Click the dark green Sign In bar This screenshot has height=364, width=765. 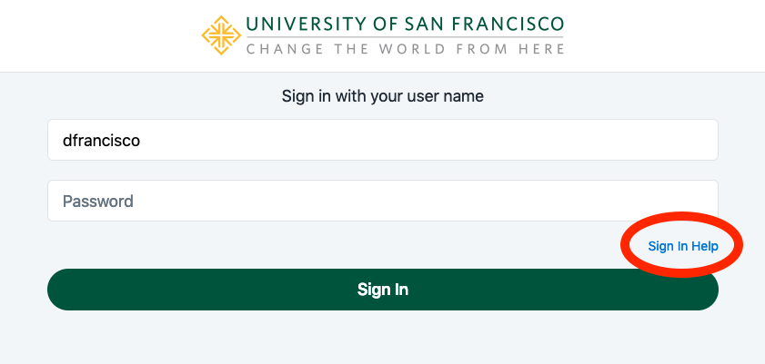tap(382, 290)
